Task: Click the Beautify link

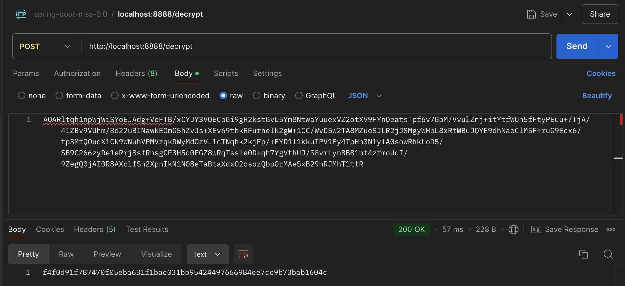Action: pyautogui.click(x=597, y=96)
